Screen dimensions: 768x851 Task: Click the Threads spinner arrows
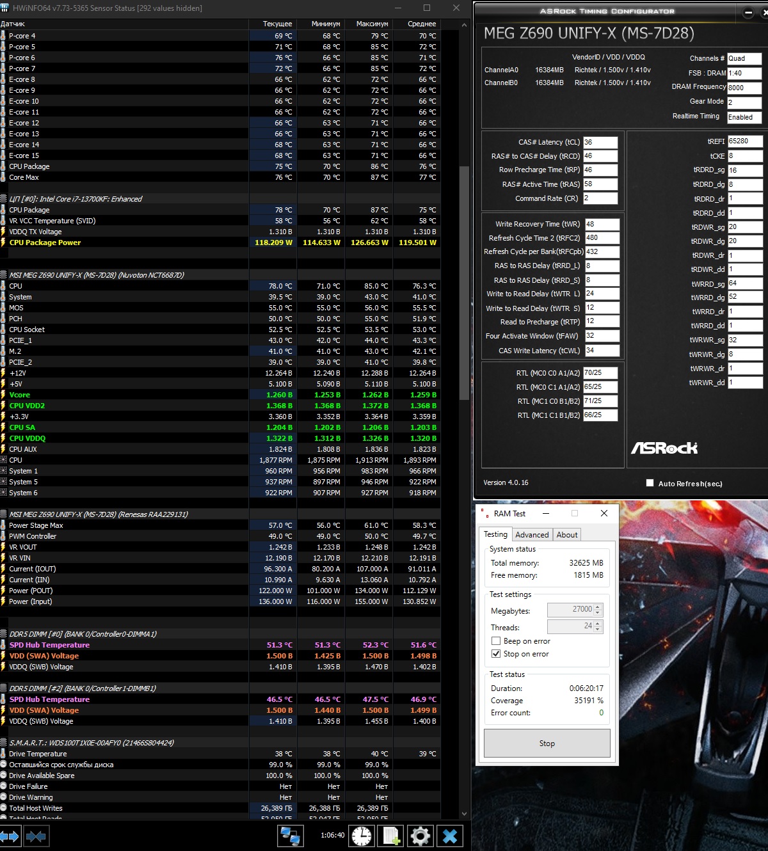[x=598, y=626]
